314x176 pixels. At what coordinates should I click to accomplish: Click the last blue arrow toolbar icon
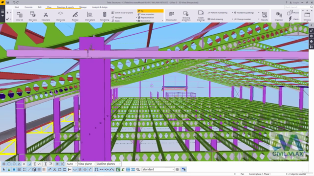[183, 170]
